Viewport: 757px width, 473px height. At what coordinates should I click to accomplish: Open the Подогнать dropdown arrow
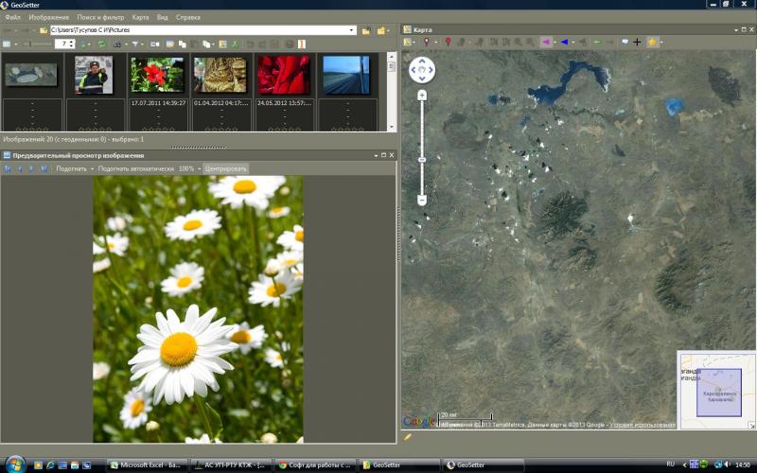tap(92, 169)
